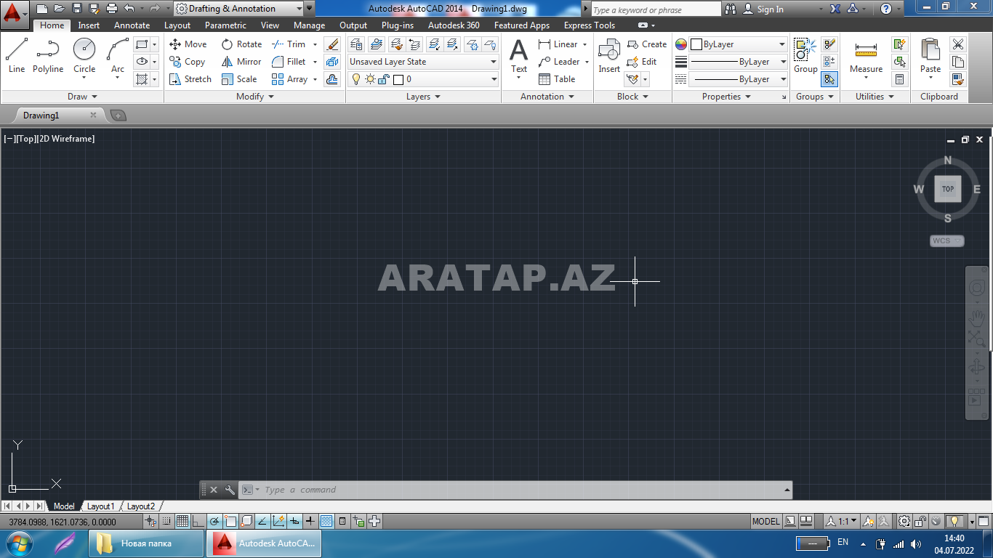Image resolution: width=993 pixels, height=558 pixels.
Task: Click the Paste clipboard button
Action: click(x=930, y=56)
